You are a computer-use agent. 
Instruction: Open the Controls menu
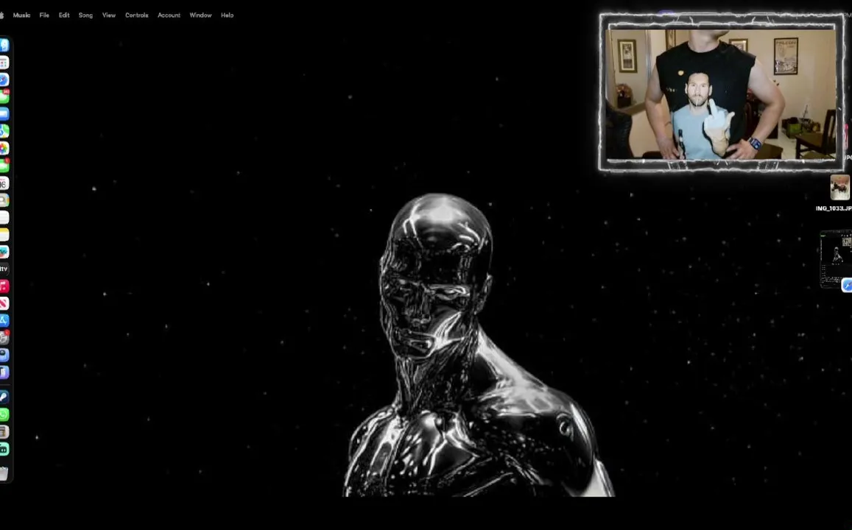pos(137,15)
